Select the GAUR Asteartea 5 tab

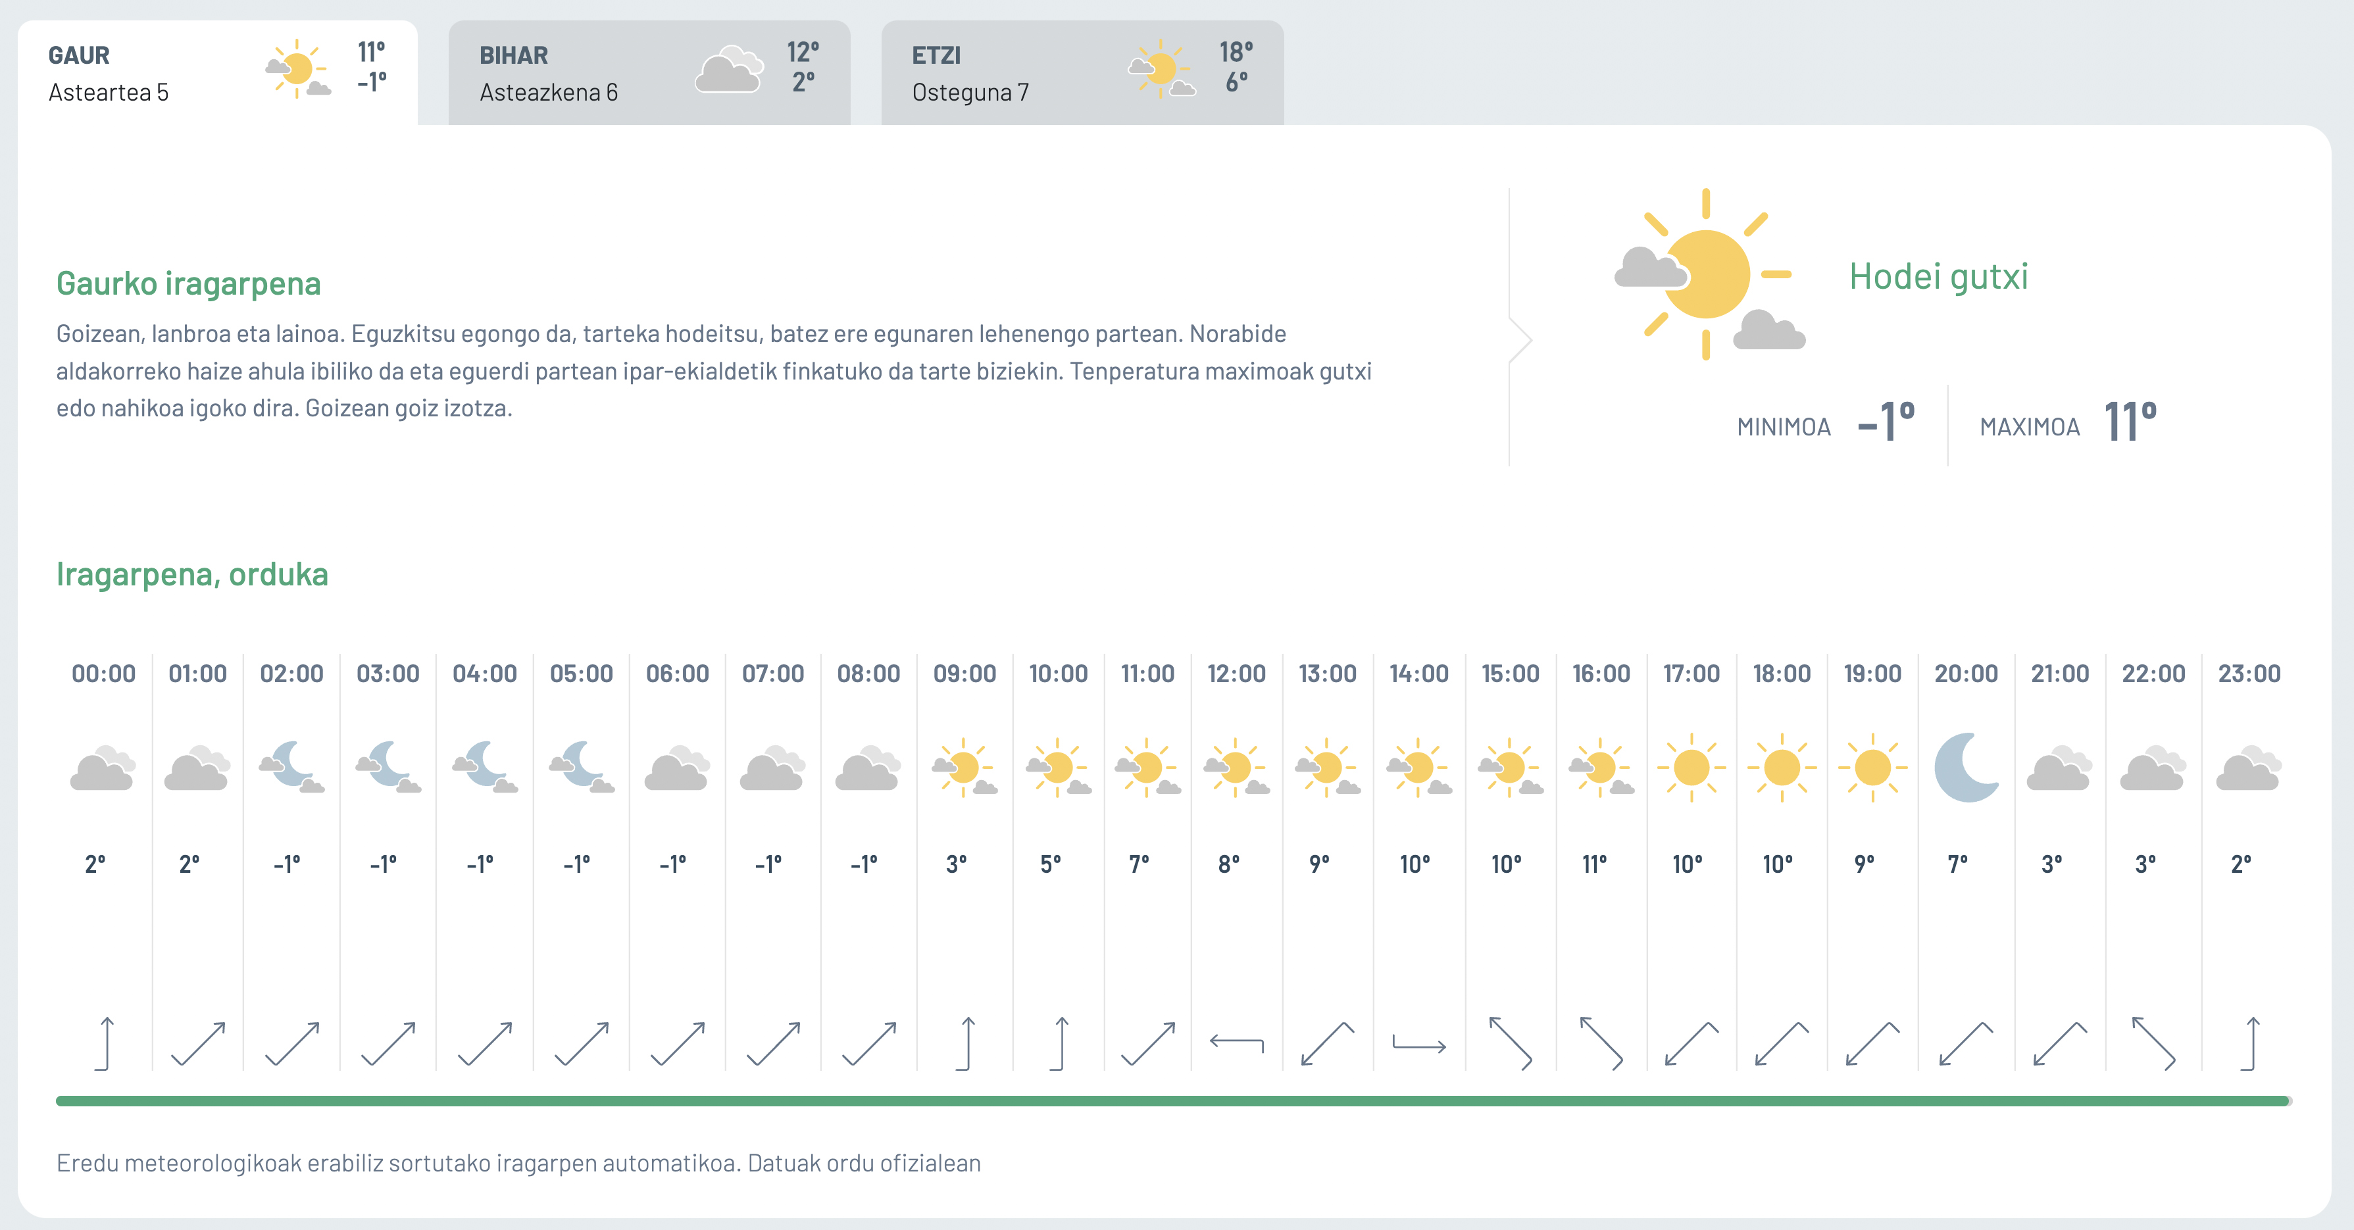coord(218,73)
